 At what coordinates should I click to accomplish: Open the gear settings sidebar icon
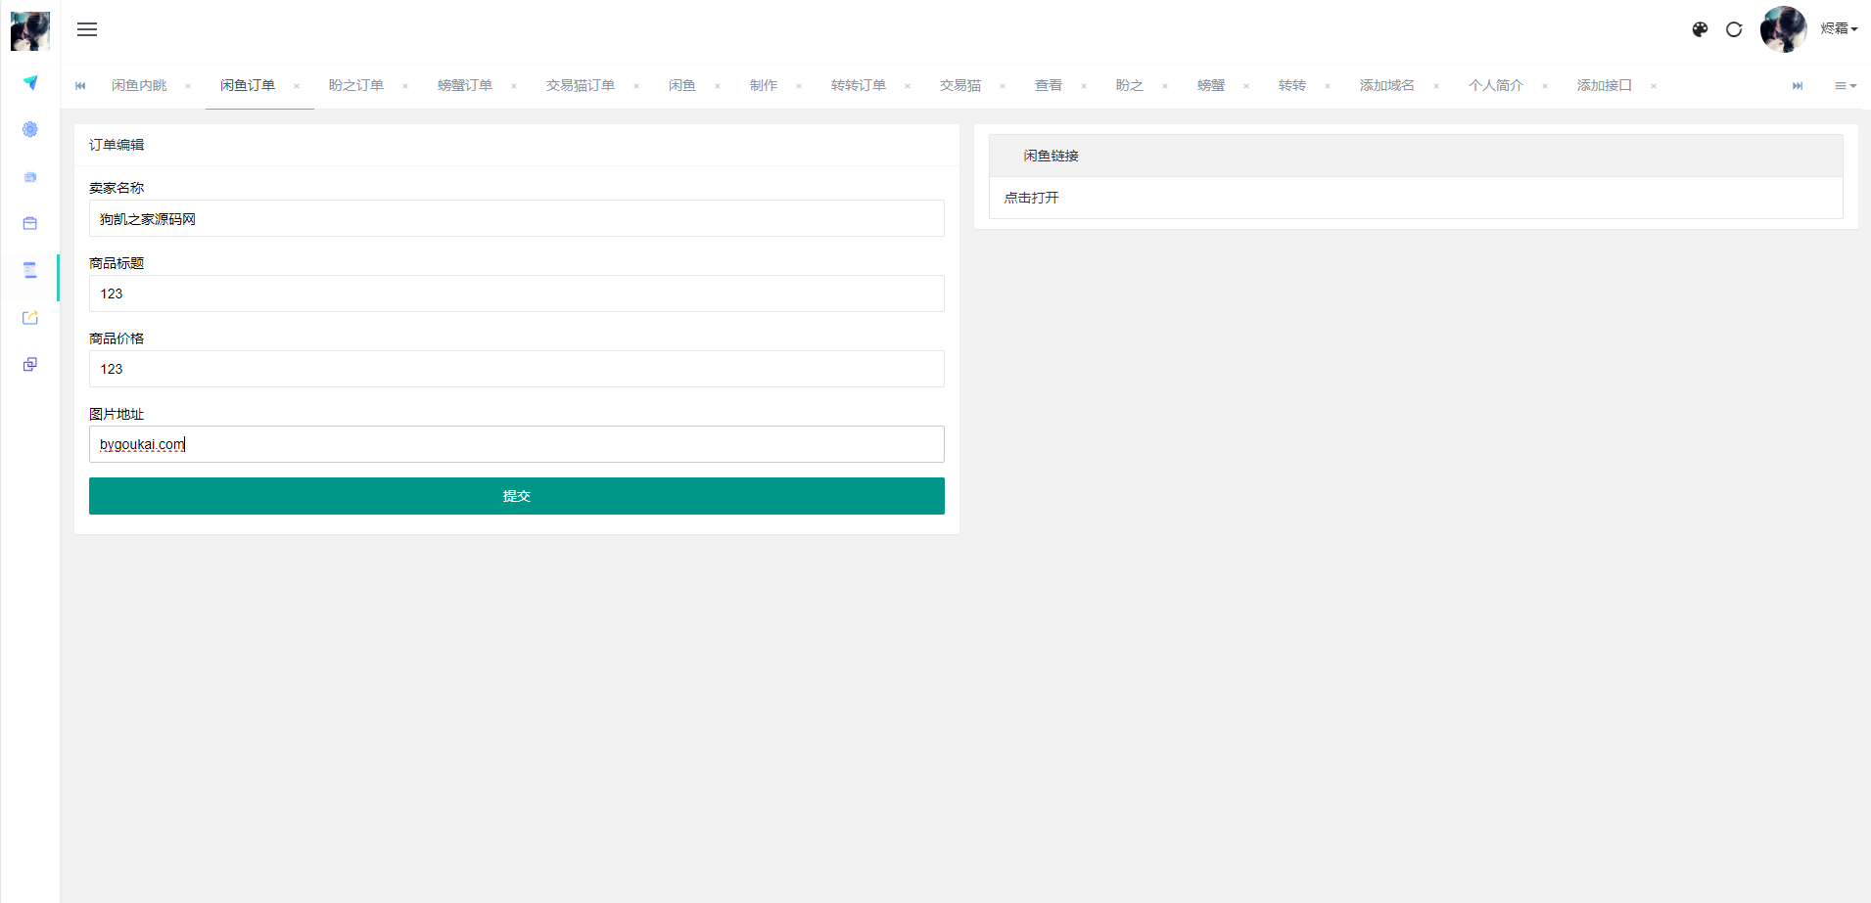30,129
